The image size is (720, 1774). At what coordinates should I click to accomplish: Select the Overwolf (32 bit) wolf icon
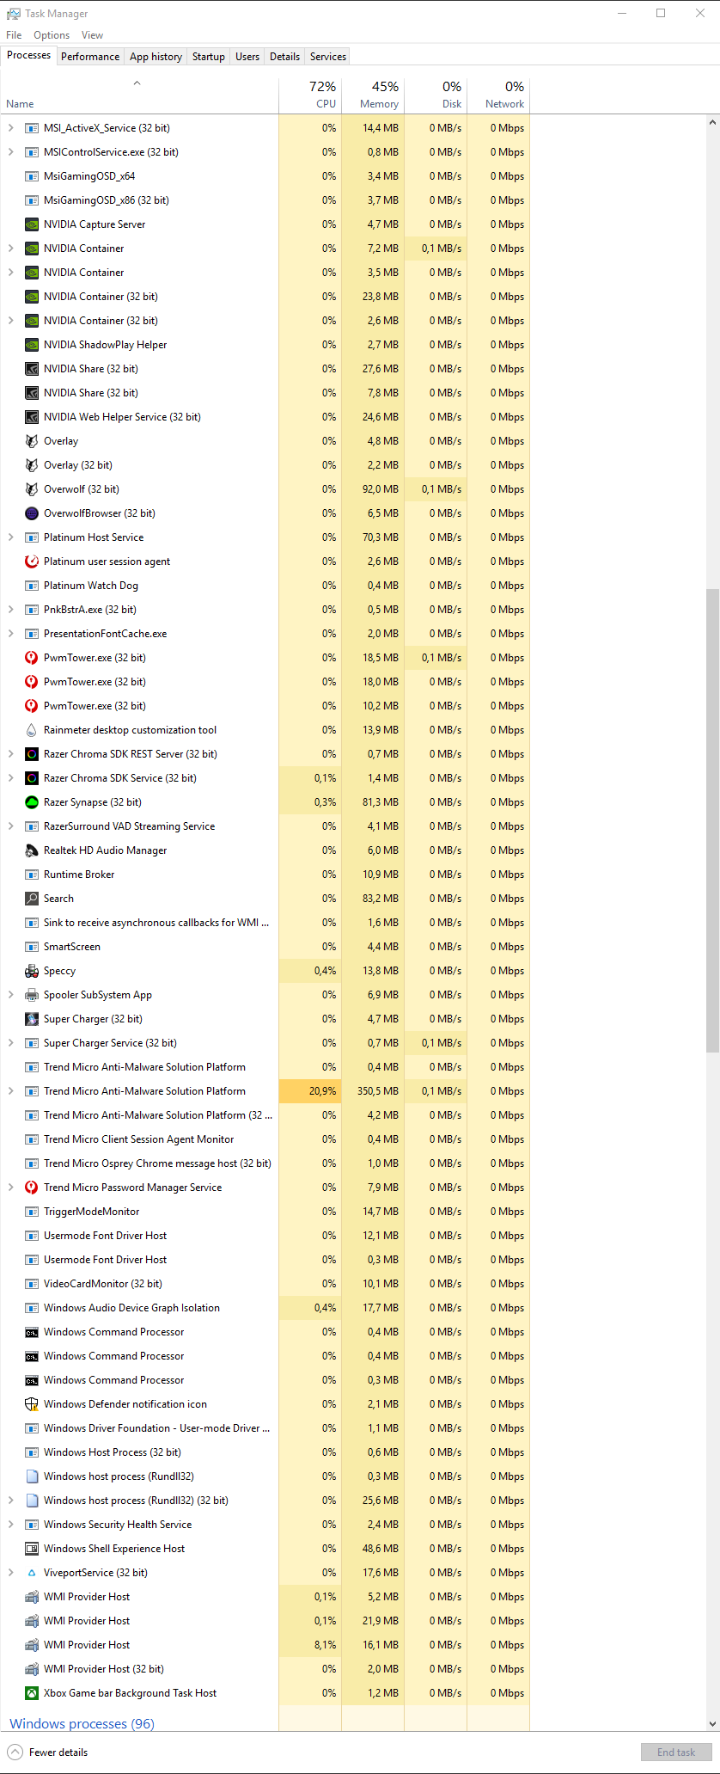[32, 489]
